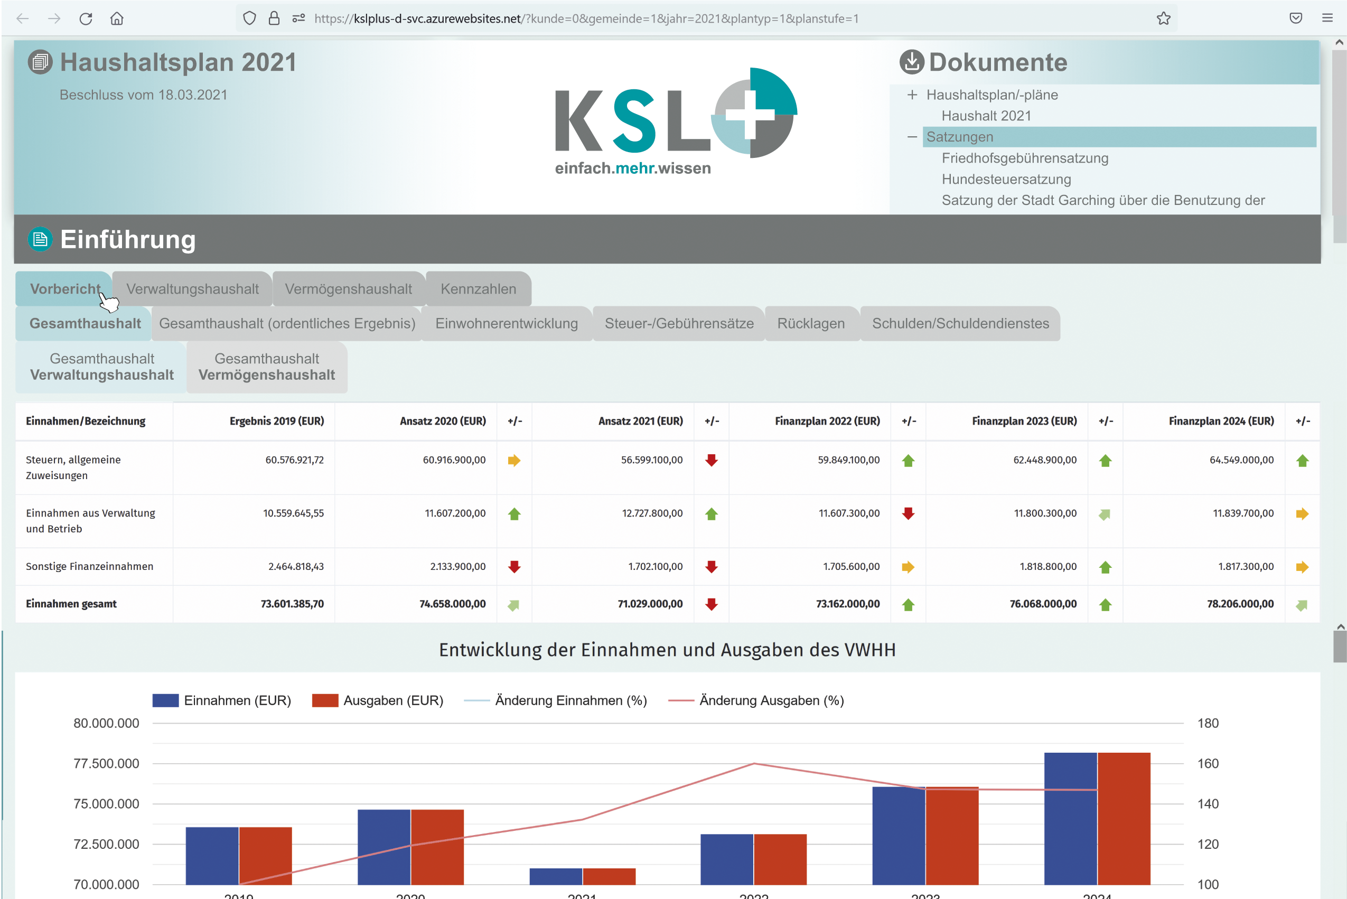Viewport: 1347px width, 899px height.
Task: Toggle Änderung Einnahmen (%) legend line
Action: tap(476, 700)
